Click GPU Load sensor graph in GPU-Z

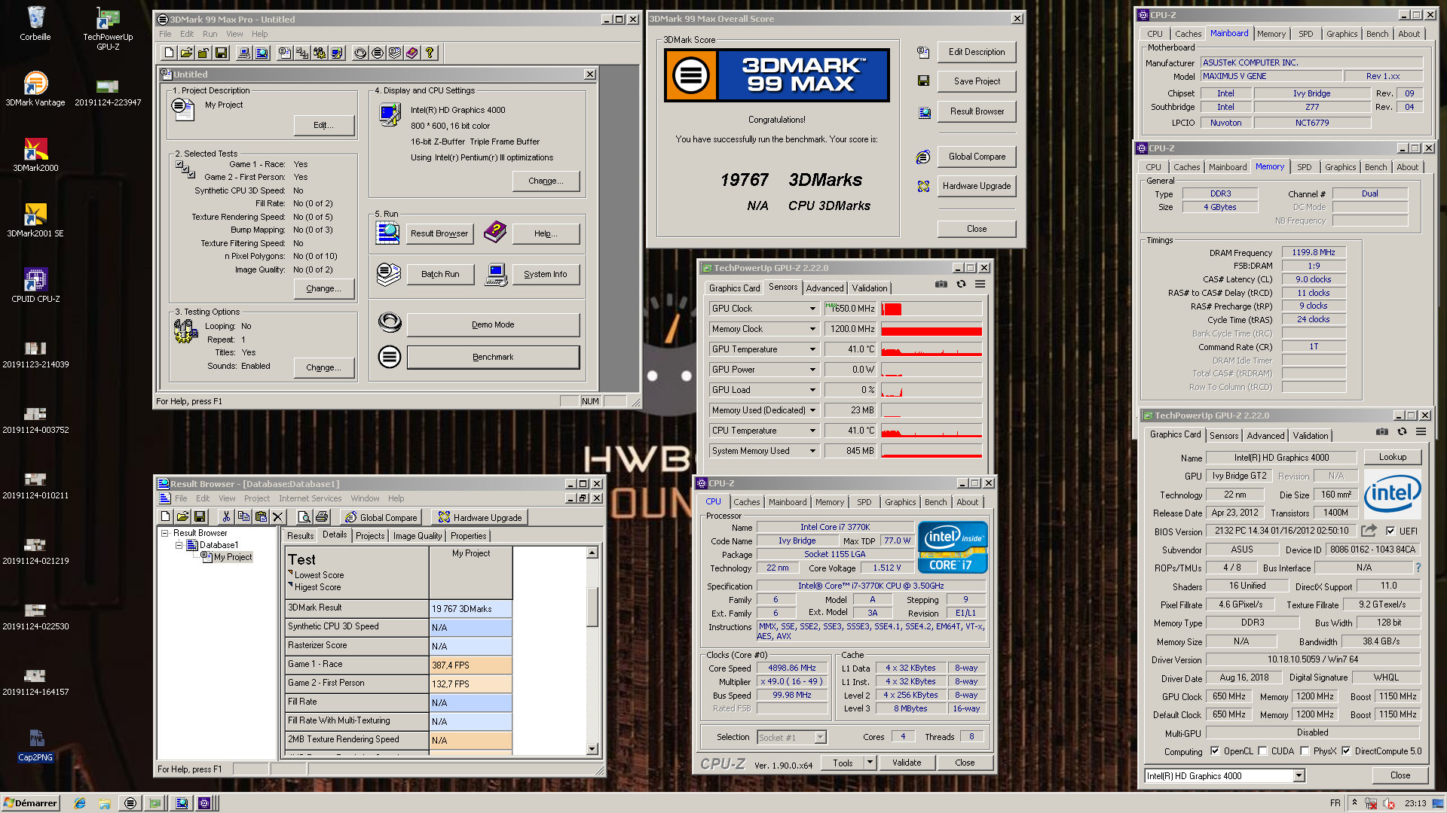(x=932, y=390)
